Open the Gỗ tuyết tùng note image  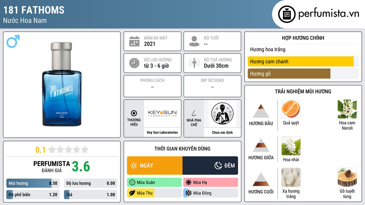coord(347,177)
